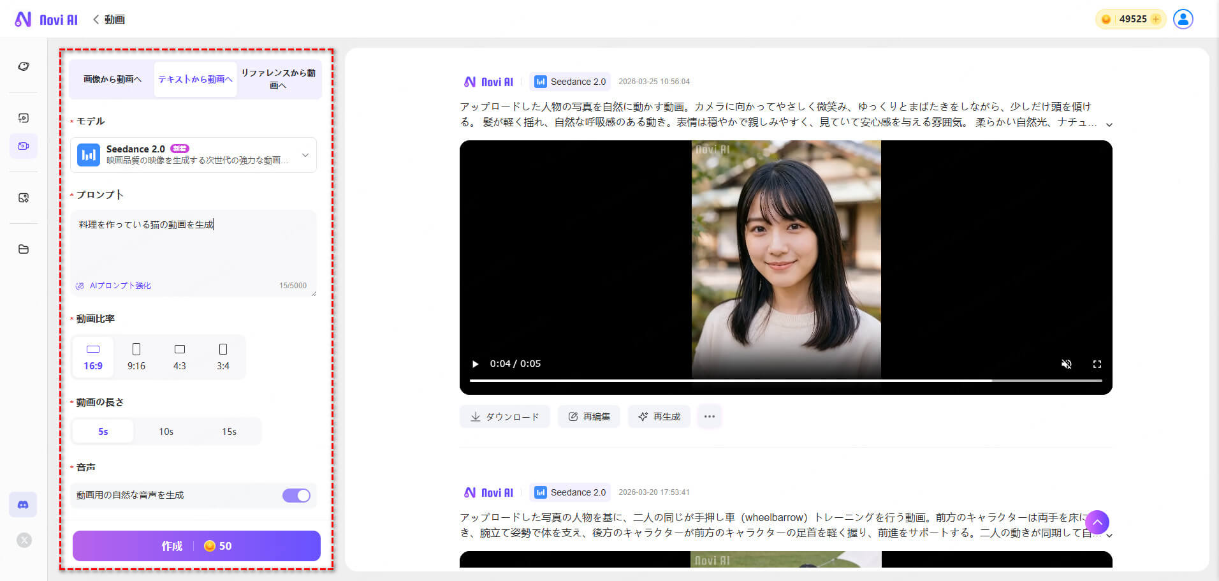1219x581 pixels.
Task: Open the AIプロンプト強化 enhancement icon
Action: (80, 285)
